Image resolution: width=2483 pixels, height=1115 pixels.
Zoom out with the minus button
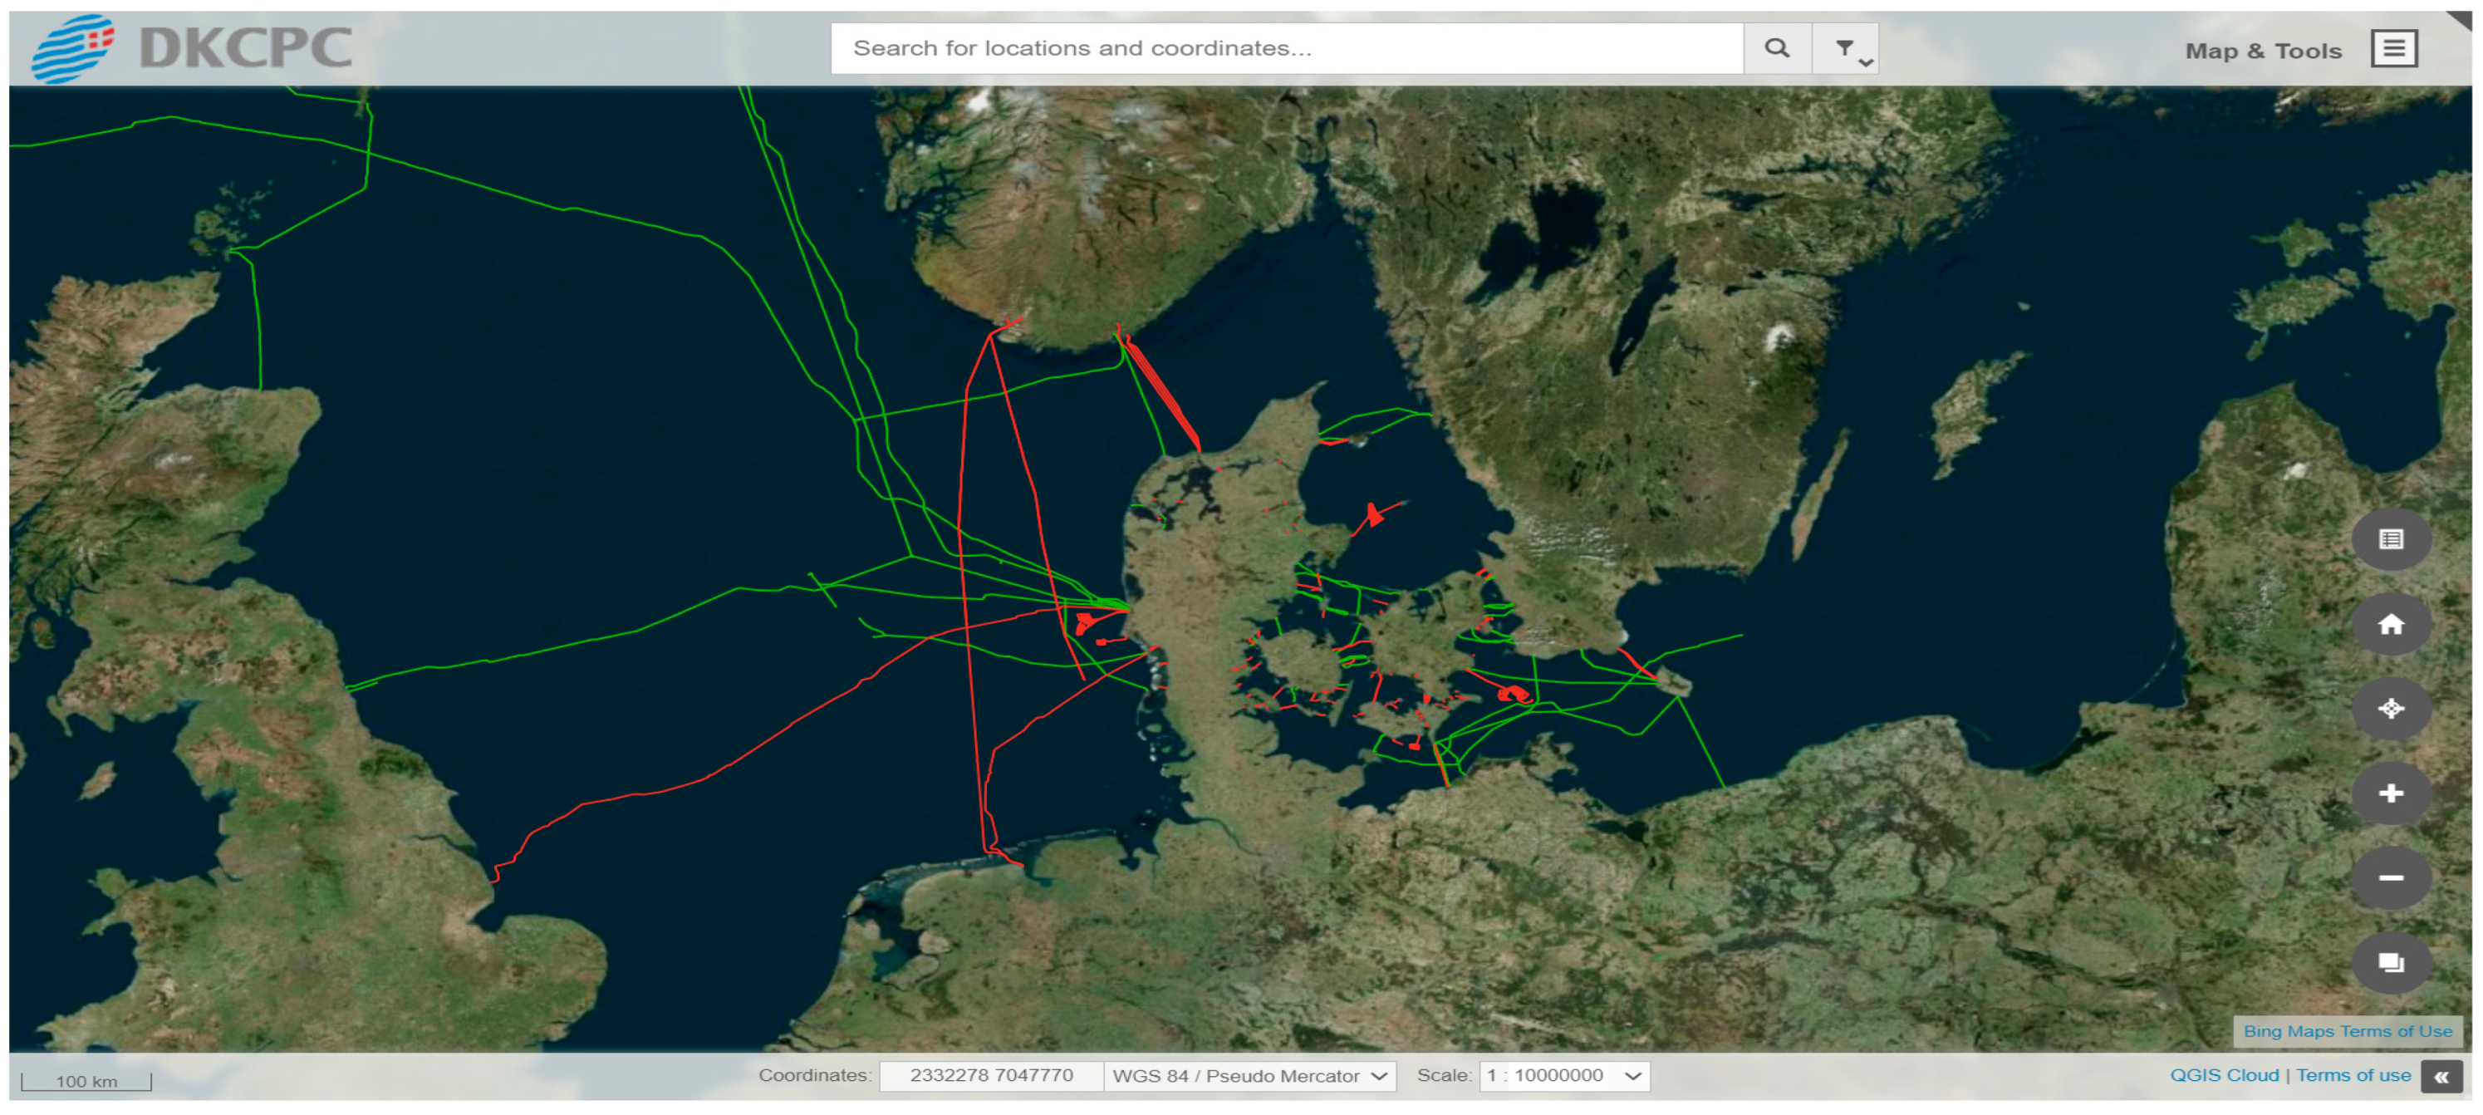2391,878
